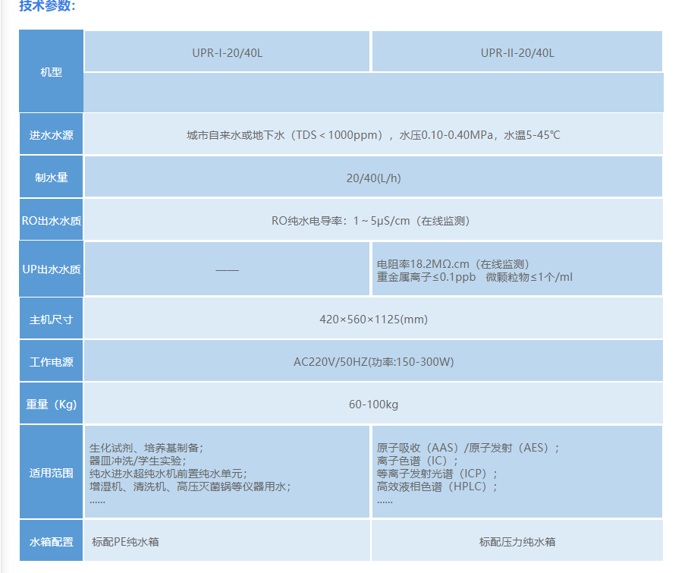The image size is (688, 573).
Task: Click the 技术参数 heading
Action: point(47,6)
